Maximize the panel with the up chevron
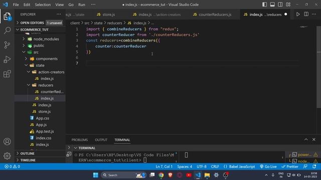This screenshot has height=180, width=321. click(x=306, y=139)
